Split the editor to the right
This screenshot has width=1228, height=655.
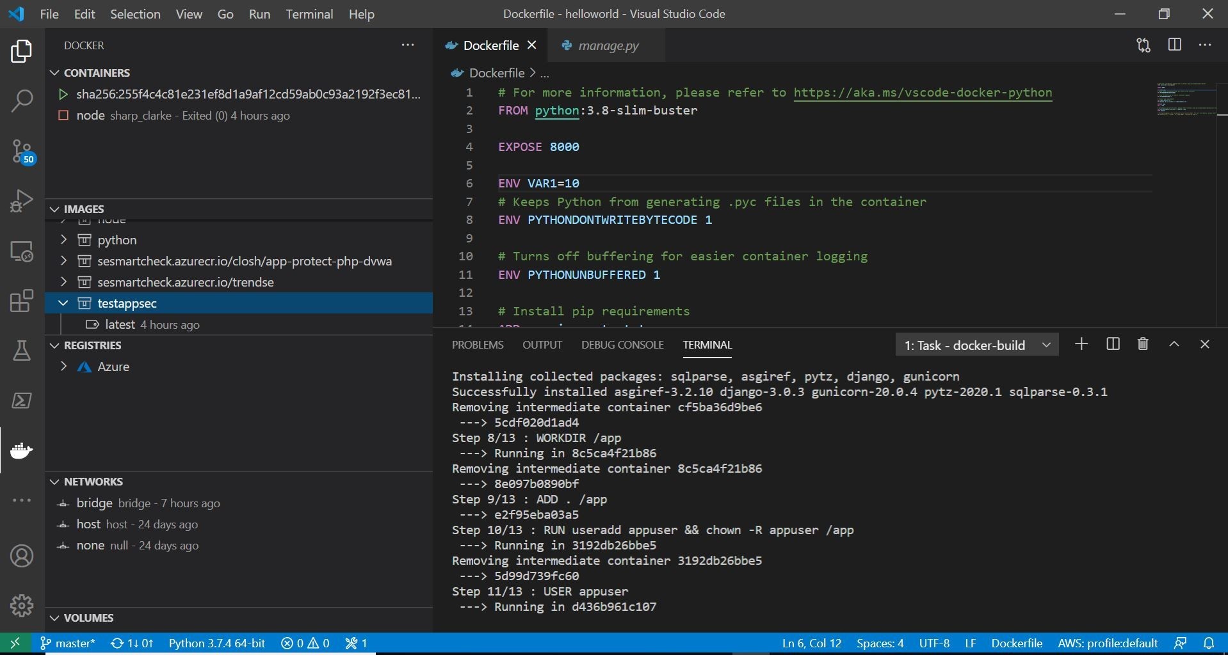(x=1175, y=45)
